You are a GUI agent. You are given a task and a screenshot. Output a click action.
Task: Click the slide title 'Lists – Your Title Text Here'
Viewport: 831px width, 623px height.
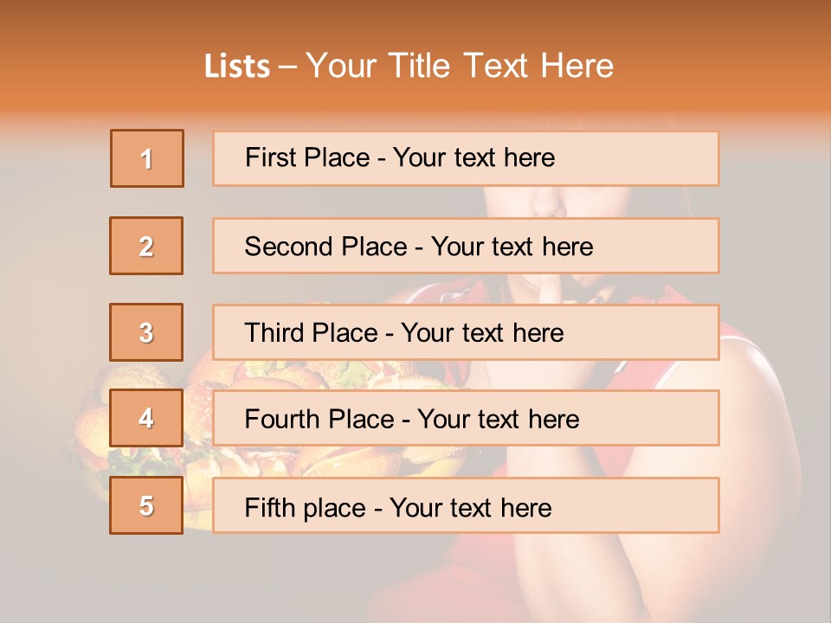pyautogui.click(x=409, y=67)
